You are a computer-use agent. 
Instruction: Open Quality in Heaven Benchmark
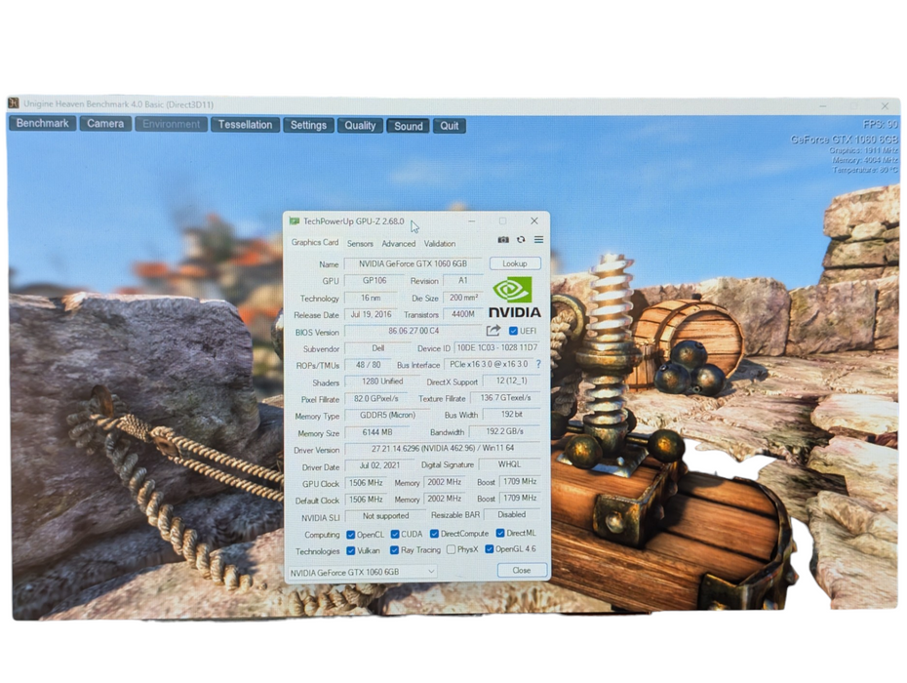tap(360, 126)
